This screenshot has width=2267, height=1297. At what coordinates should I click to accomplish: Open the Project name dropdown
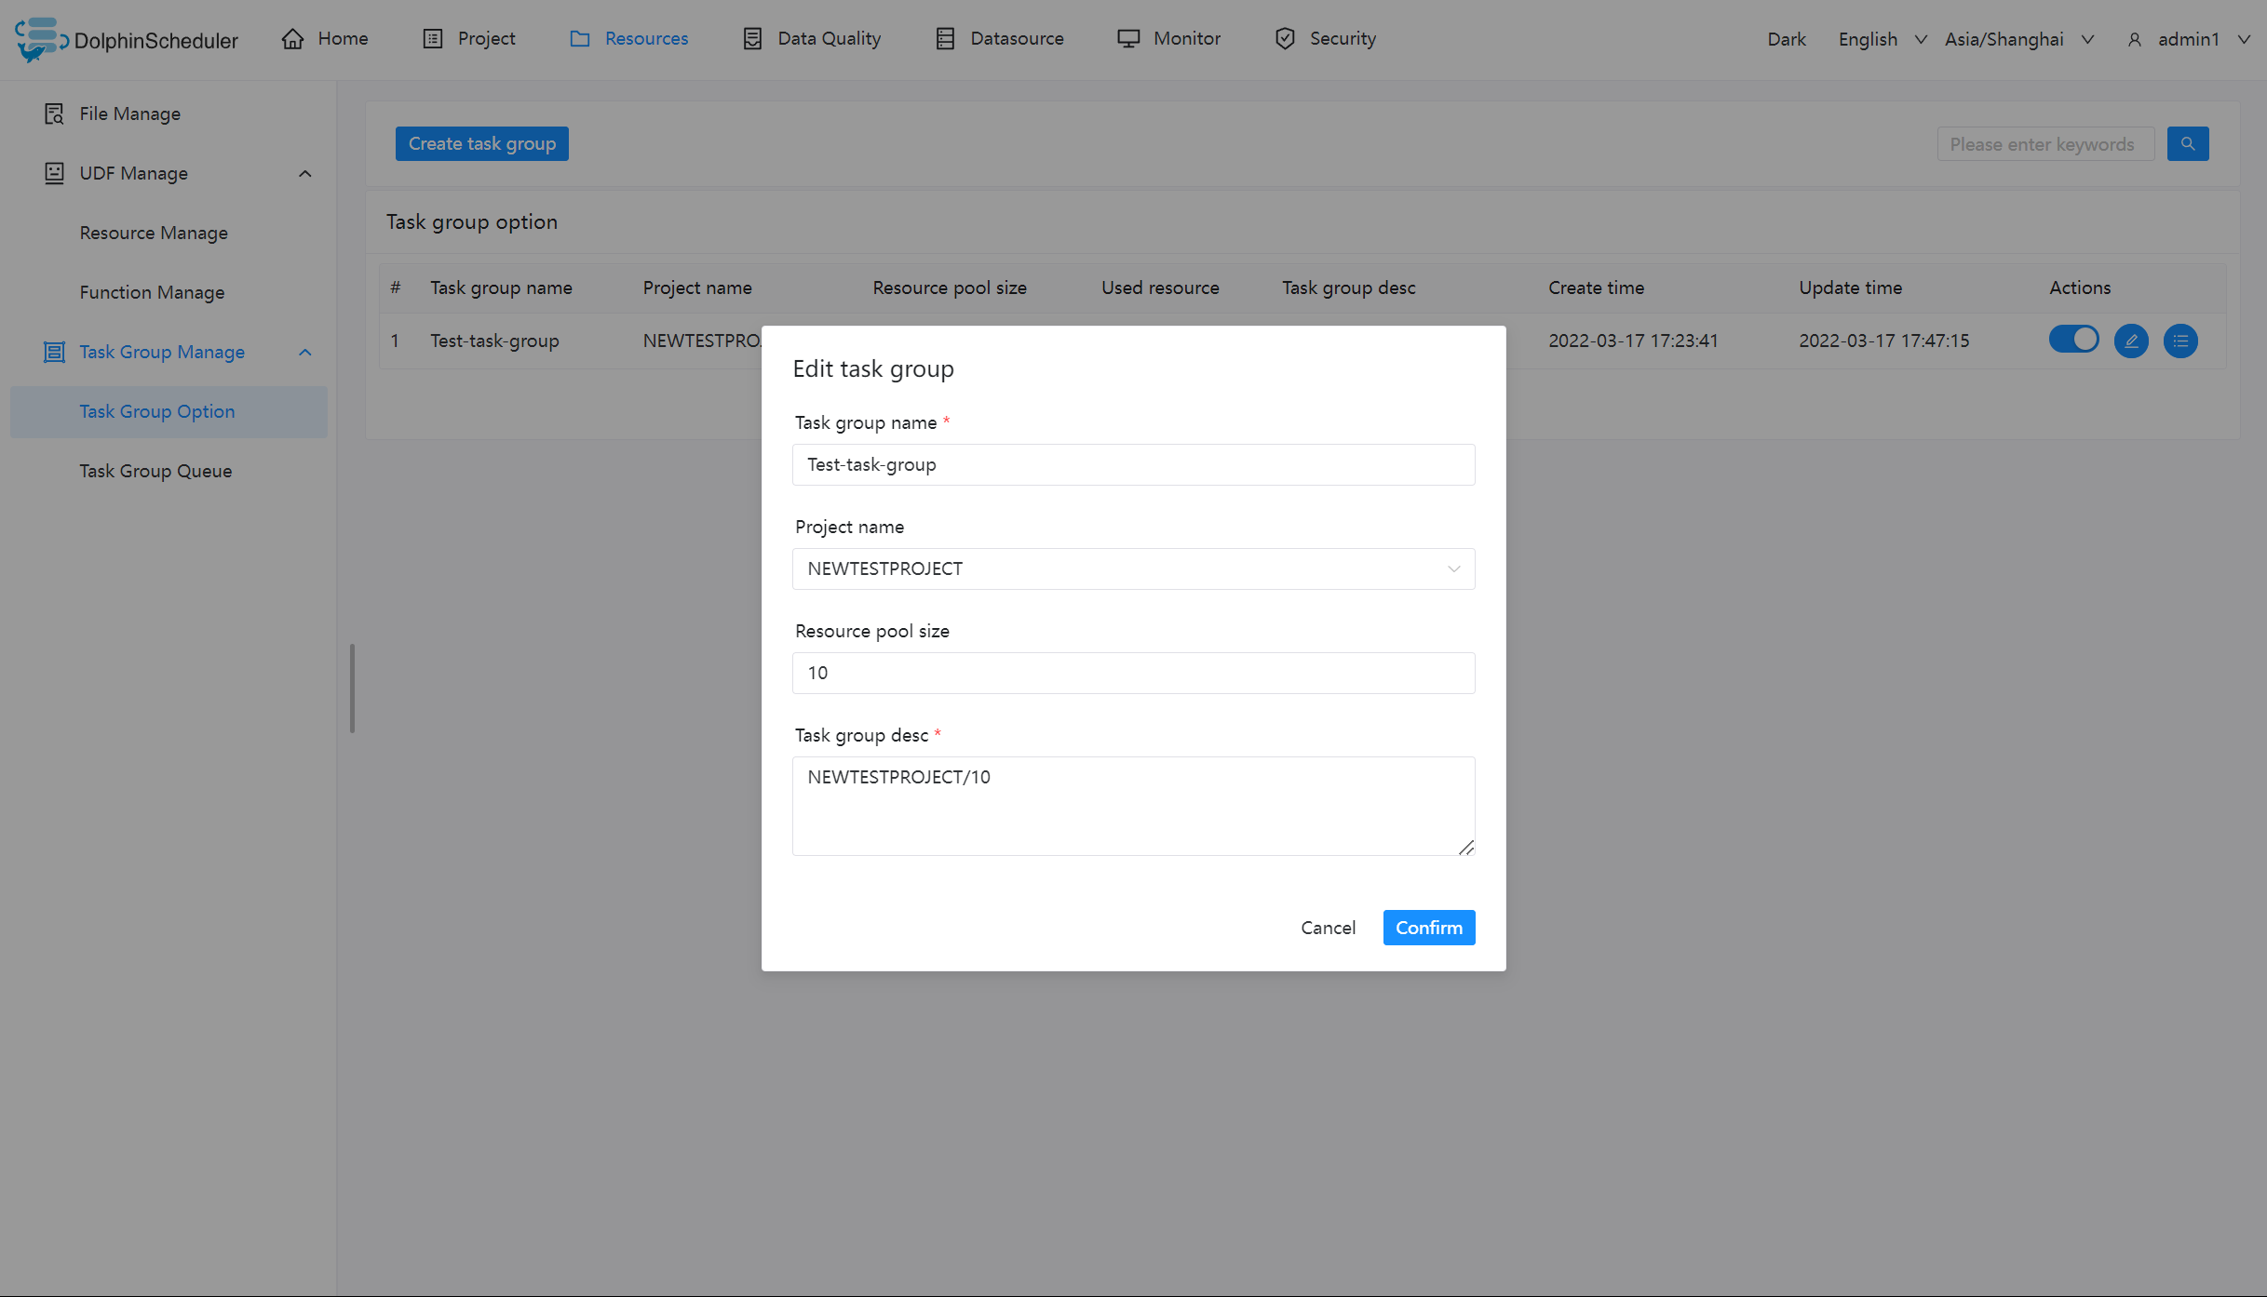[x=1133, y=568]
